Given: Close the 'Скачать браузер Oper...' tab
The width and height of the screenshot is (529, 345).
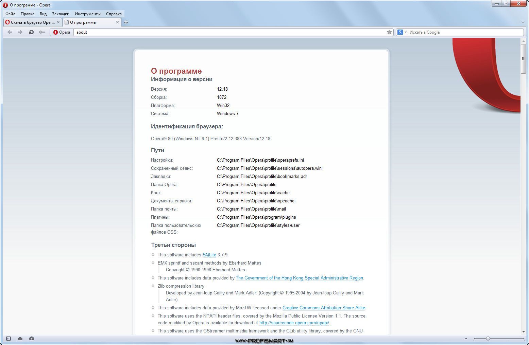Looking at the screenshot, I should click(58, 22).
